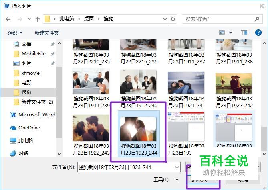Screen dimensions: 268x190
Task: Select 桌面 in the address breadcrumb
Action: pyautogui.click(x=89, y=18)
